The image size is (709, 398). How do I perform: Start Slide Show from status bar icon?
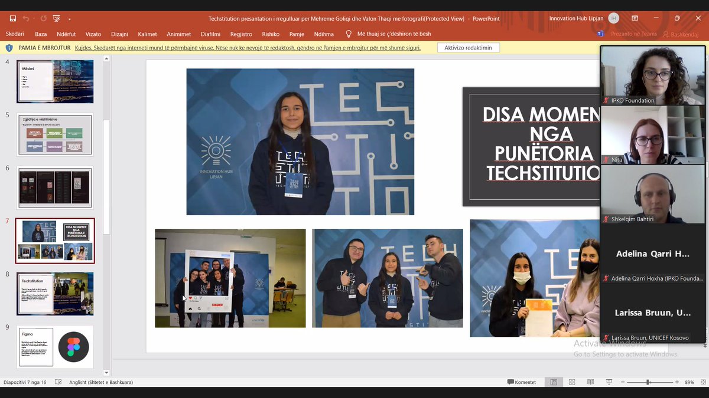pyautogui.click(x=609, y=382)
